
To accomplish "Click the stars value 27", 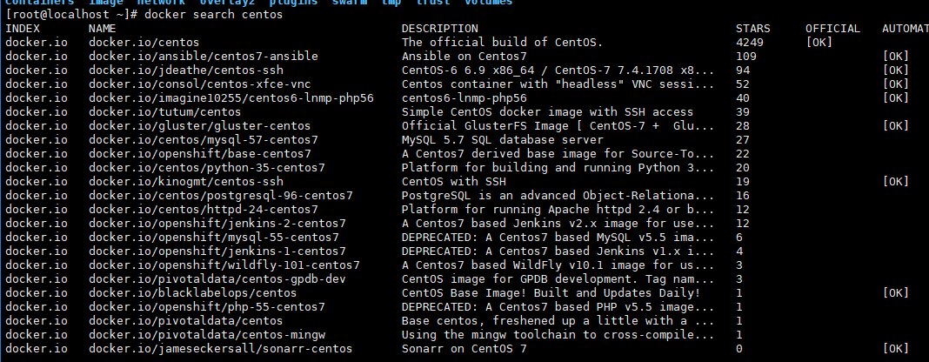I will pos(742,140).
